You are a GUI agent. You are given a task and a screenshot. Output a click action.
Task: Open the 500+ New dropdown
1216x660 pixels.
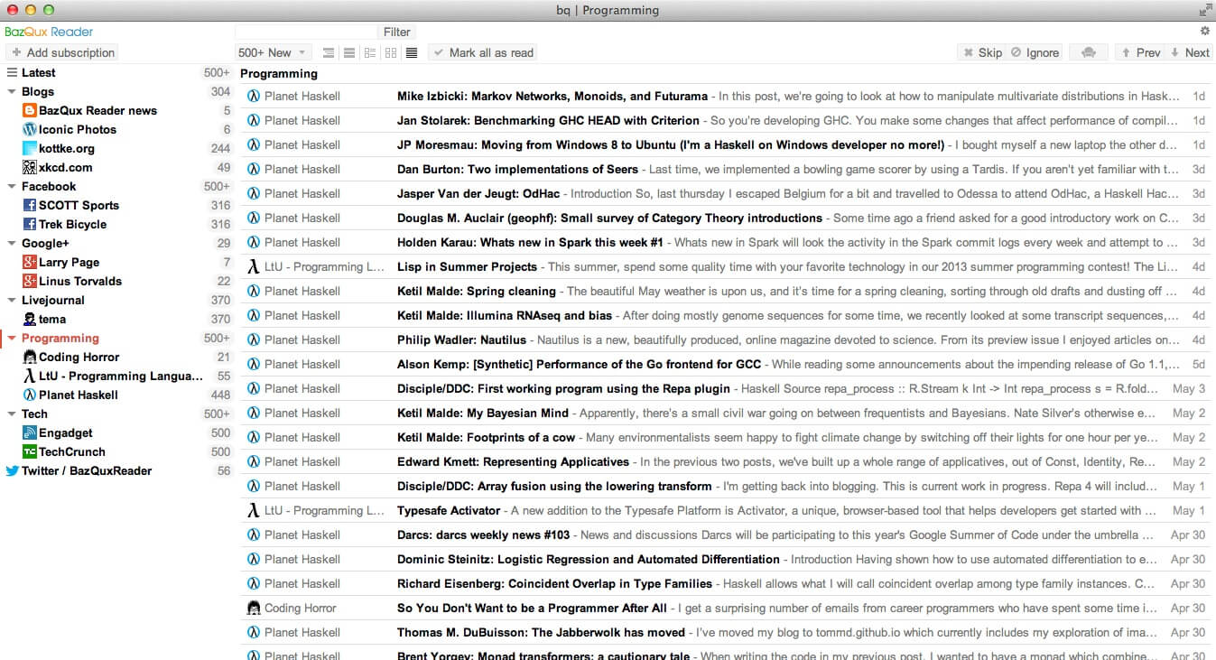pyautogui.click(x=274, y=52)
